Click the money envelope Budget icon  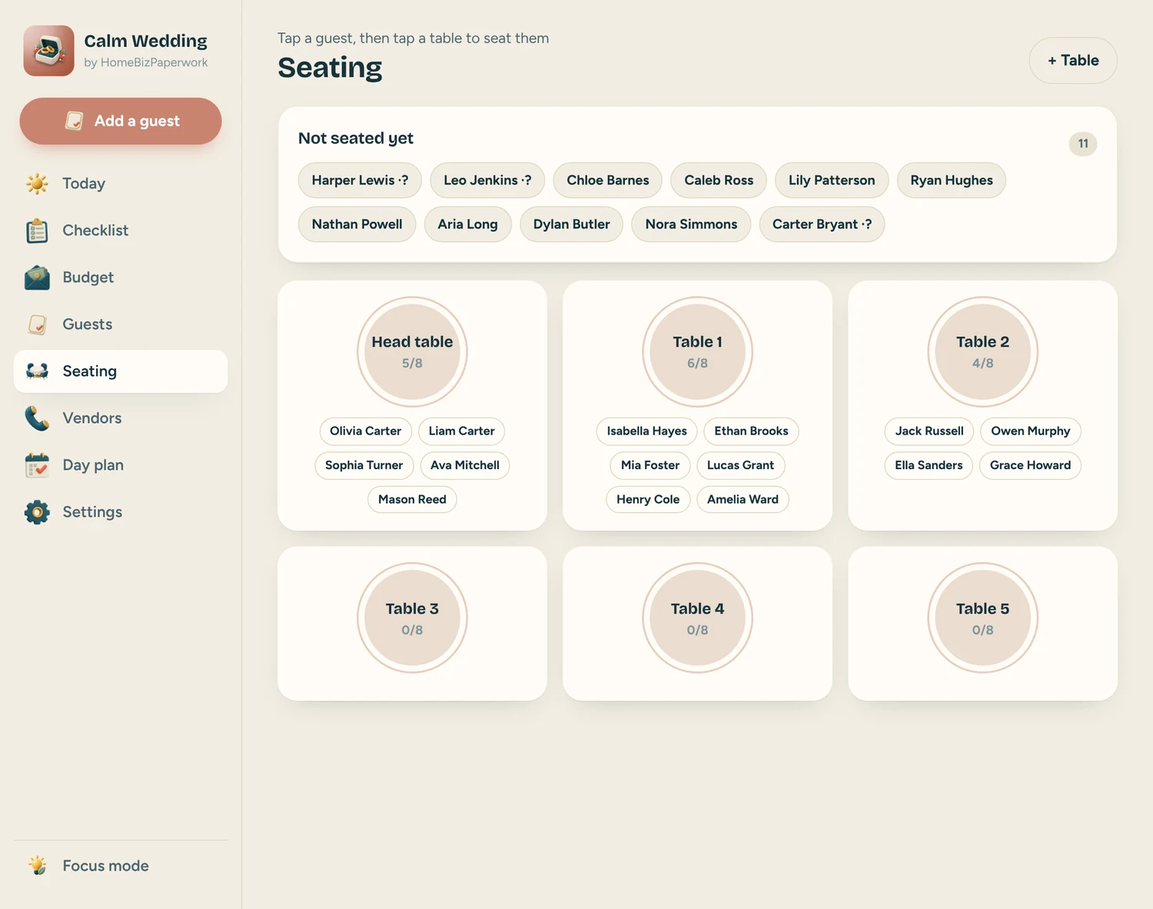[x=37, y=277]
